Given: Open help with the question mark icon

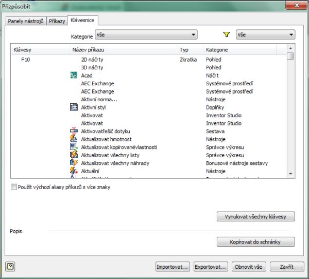Looking at the screenshot, I should 10,267.
